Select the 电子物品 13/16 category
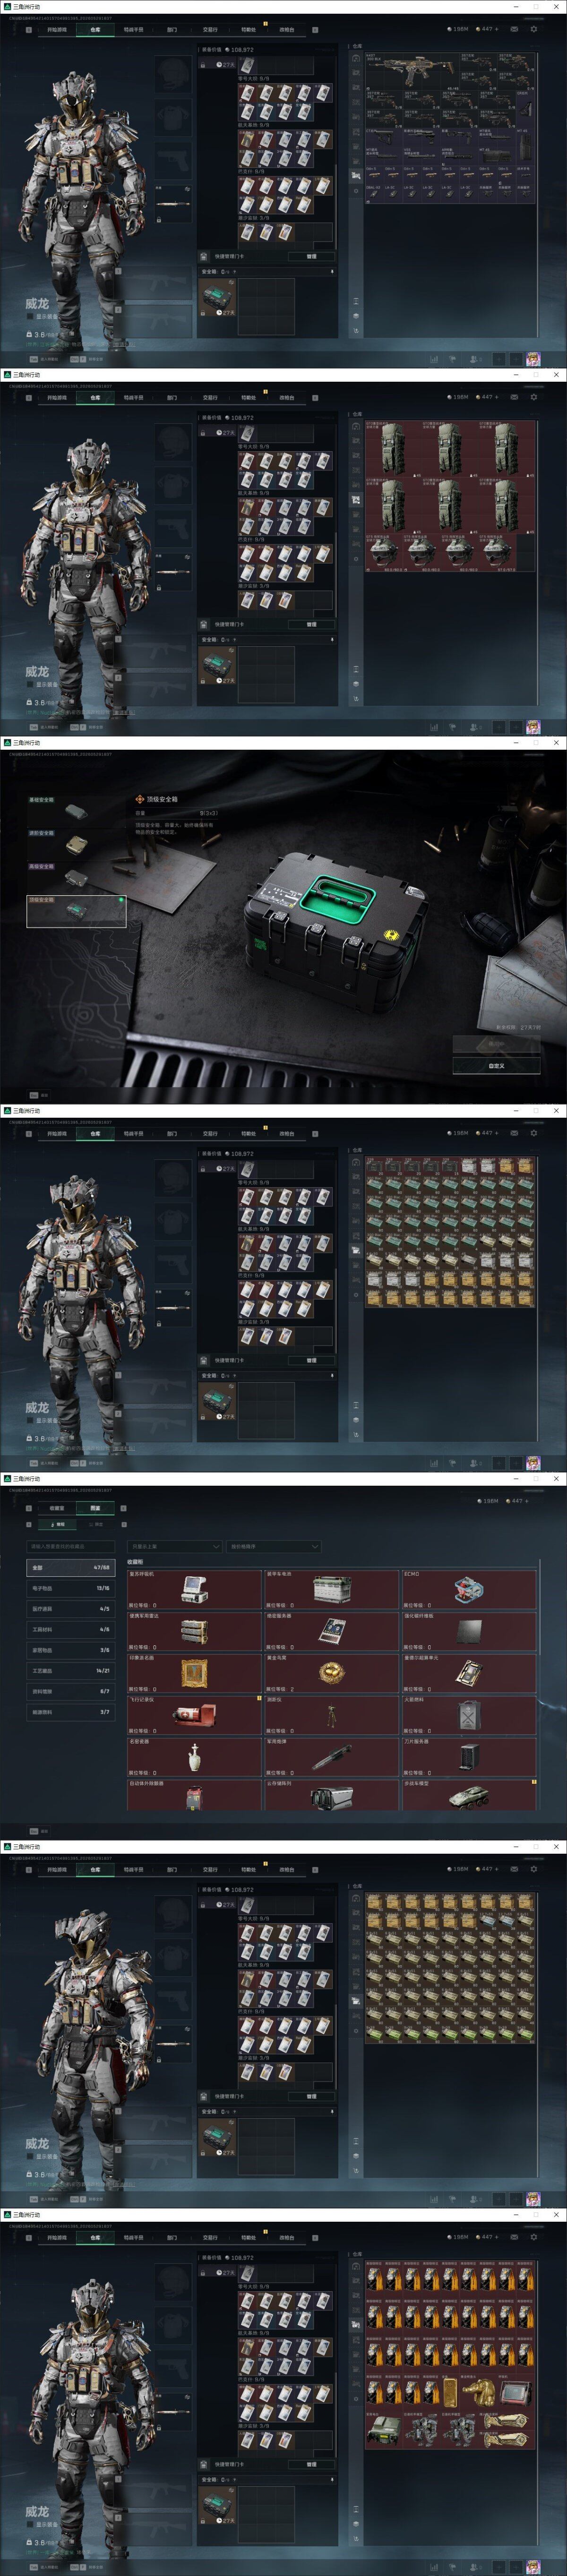 coord(70,1588)
